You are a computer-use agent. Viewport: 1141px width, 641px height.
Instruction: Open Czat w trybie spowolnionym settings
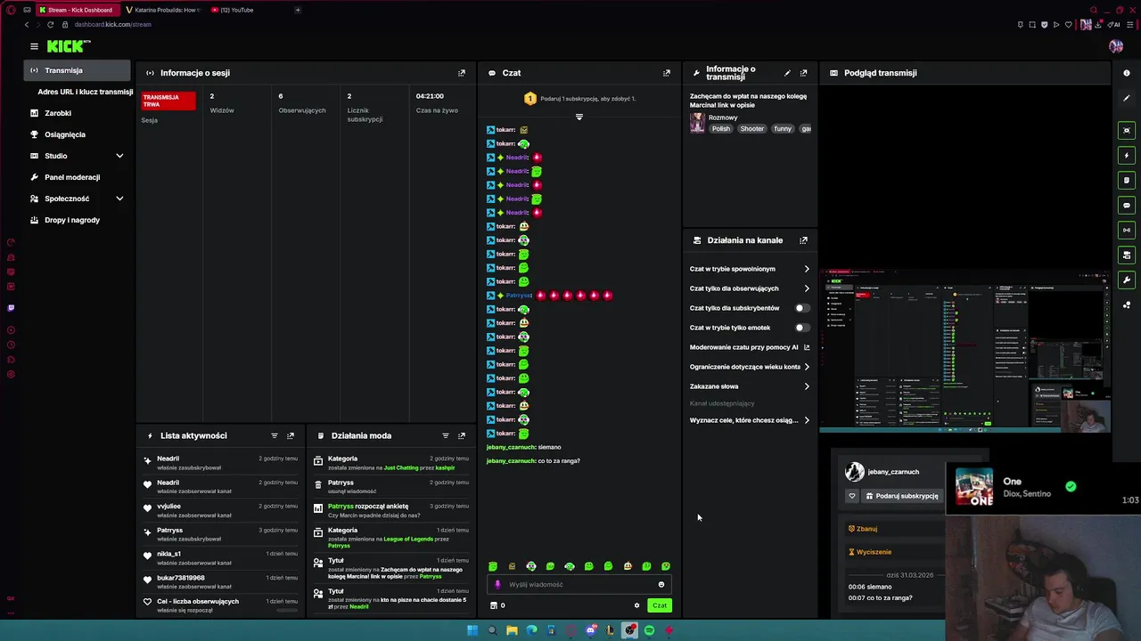pyautogui.click(x=750, y=269)
